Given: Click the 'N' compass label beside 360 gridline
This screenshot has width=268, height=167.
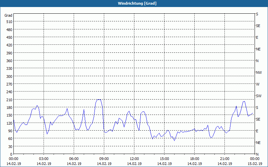Looking at the screenshot, I should (257, 61).
